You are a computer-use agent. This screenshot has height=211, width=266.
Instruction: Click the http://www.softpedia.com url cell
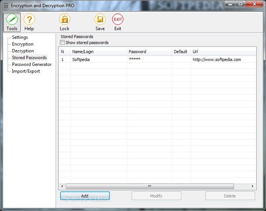(223, 60)
